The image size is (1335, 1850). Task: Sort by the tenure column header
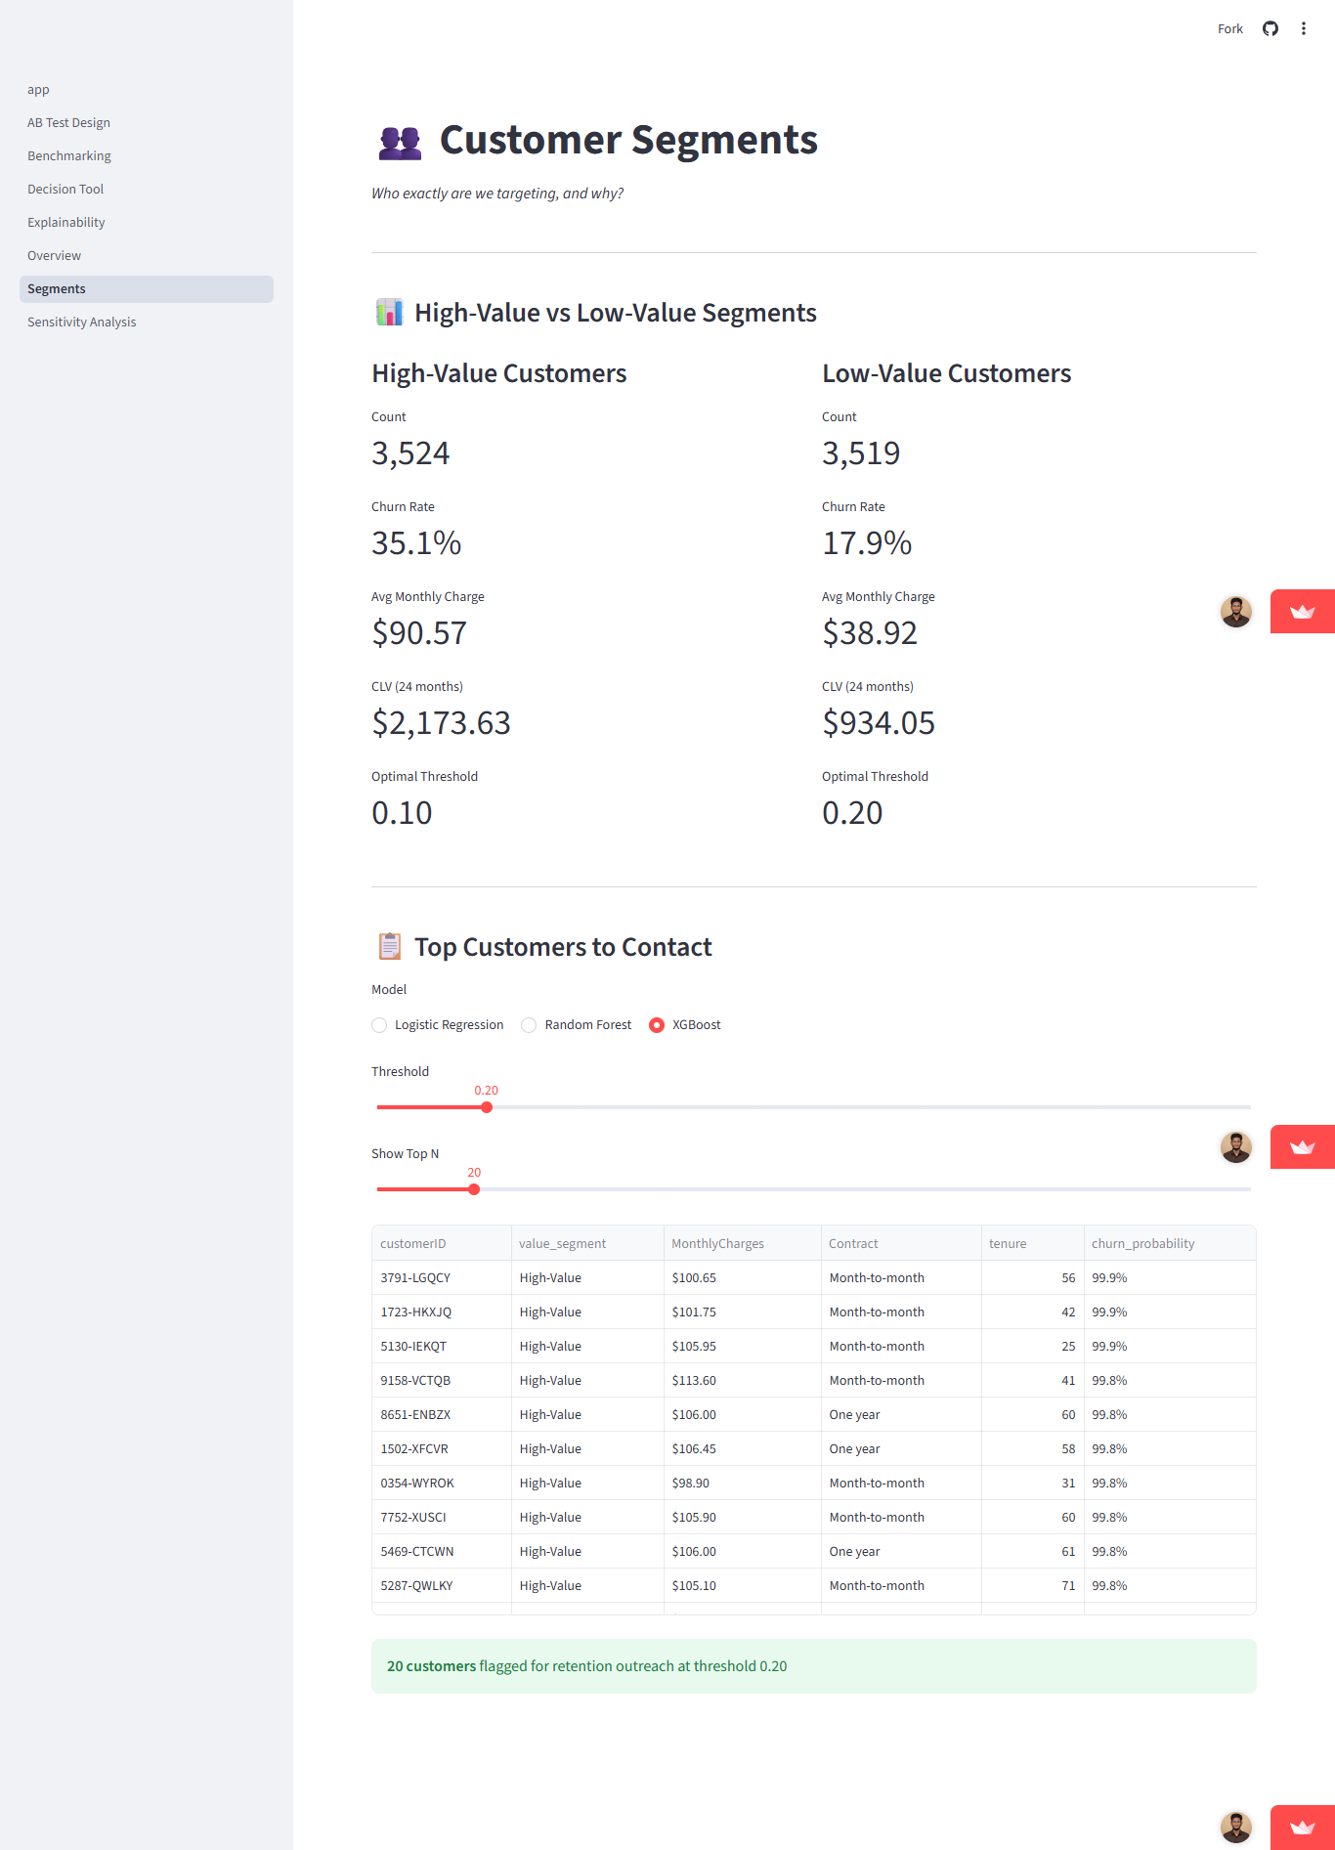click(1033, 1243)
